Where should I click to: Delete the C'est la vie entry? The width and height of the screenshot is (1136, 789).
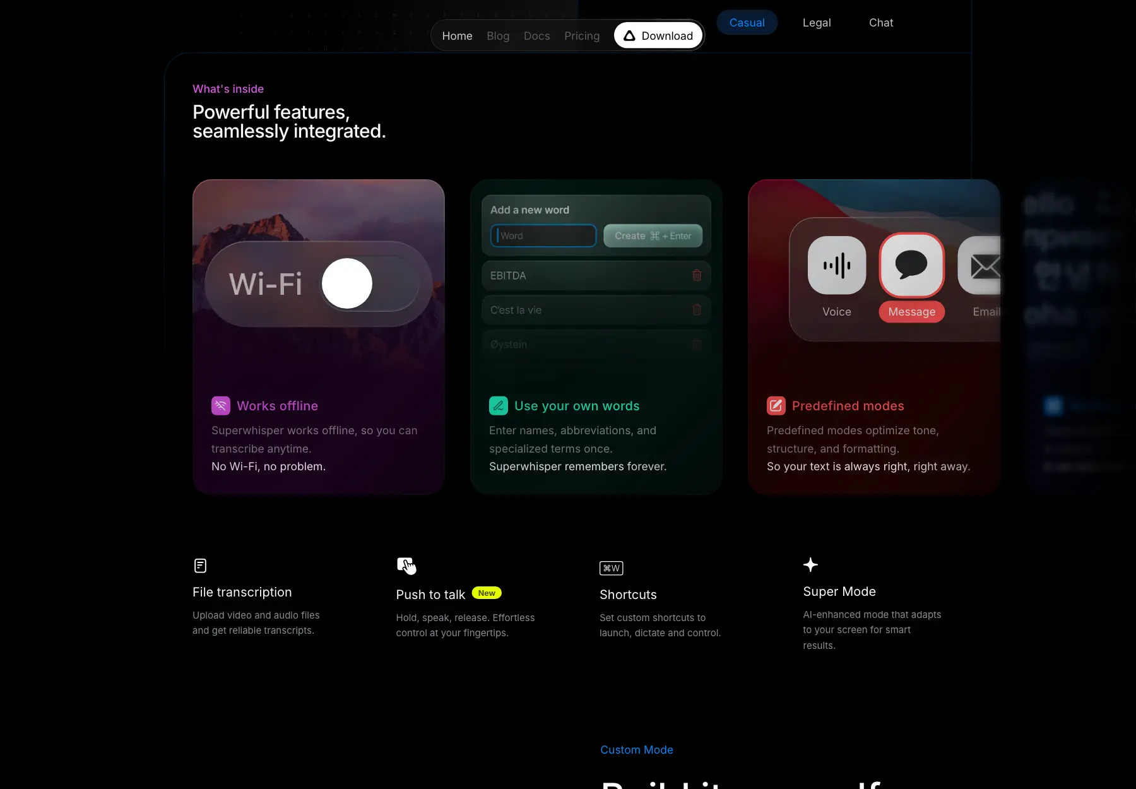point(697,310)
